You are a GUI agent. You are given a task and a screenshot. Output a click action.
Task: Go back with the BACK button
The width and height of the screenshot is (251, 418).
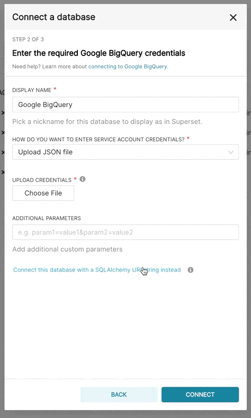(x=119, y=394)
